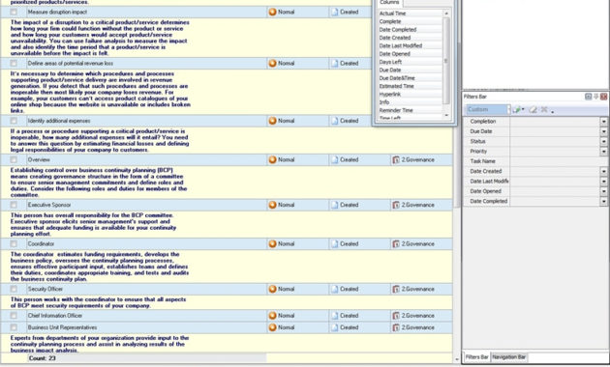Open the Date Opened filter dropdown
This screenshot has width=610, height=367.
604,191
